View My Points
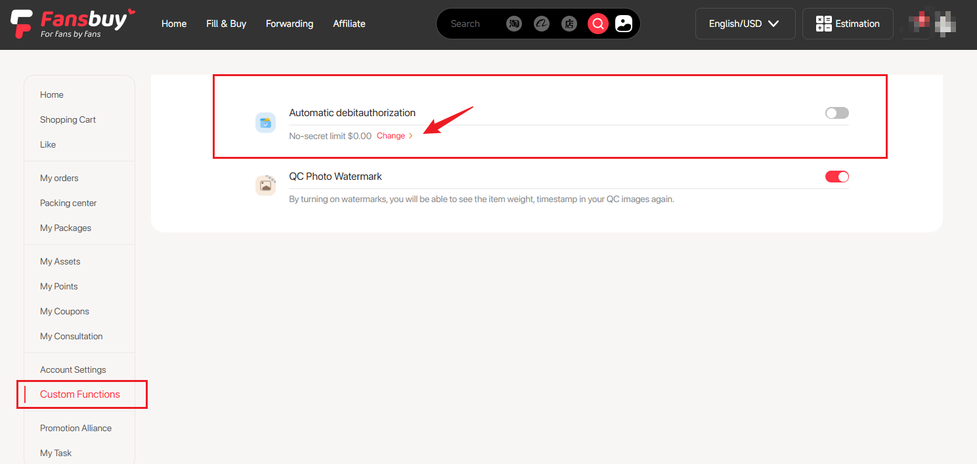 tap(59, 286)
